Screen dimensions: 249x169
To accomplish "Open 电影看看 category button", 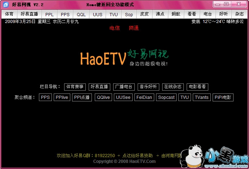I will 197,87.
